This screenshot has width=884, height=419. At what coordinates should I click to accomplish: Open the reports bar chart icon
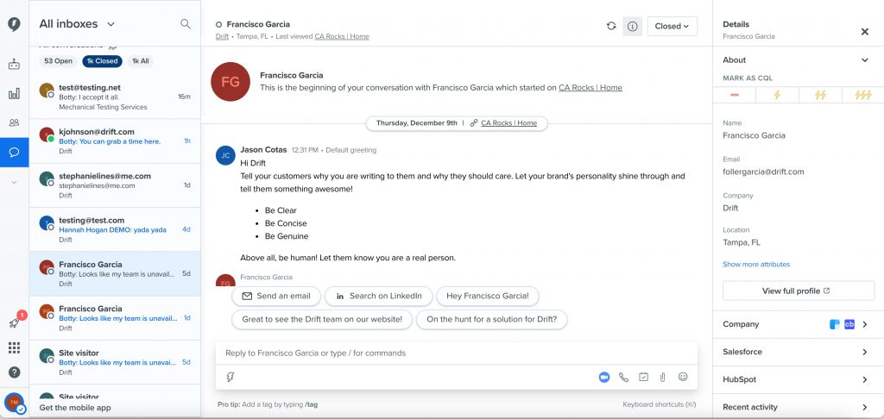[14, 93]
